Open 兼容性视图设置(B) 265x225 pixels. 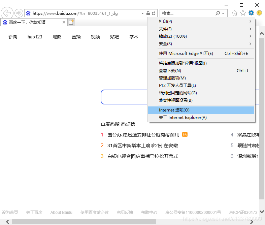(x=201, y=100)
